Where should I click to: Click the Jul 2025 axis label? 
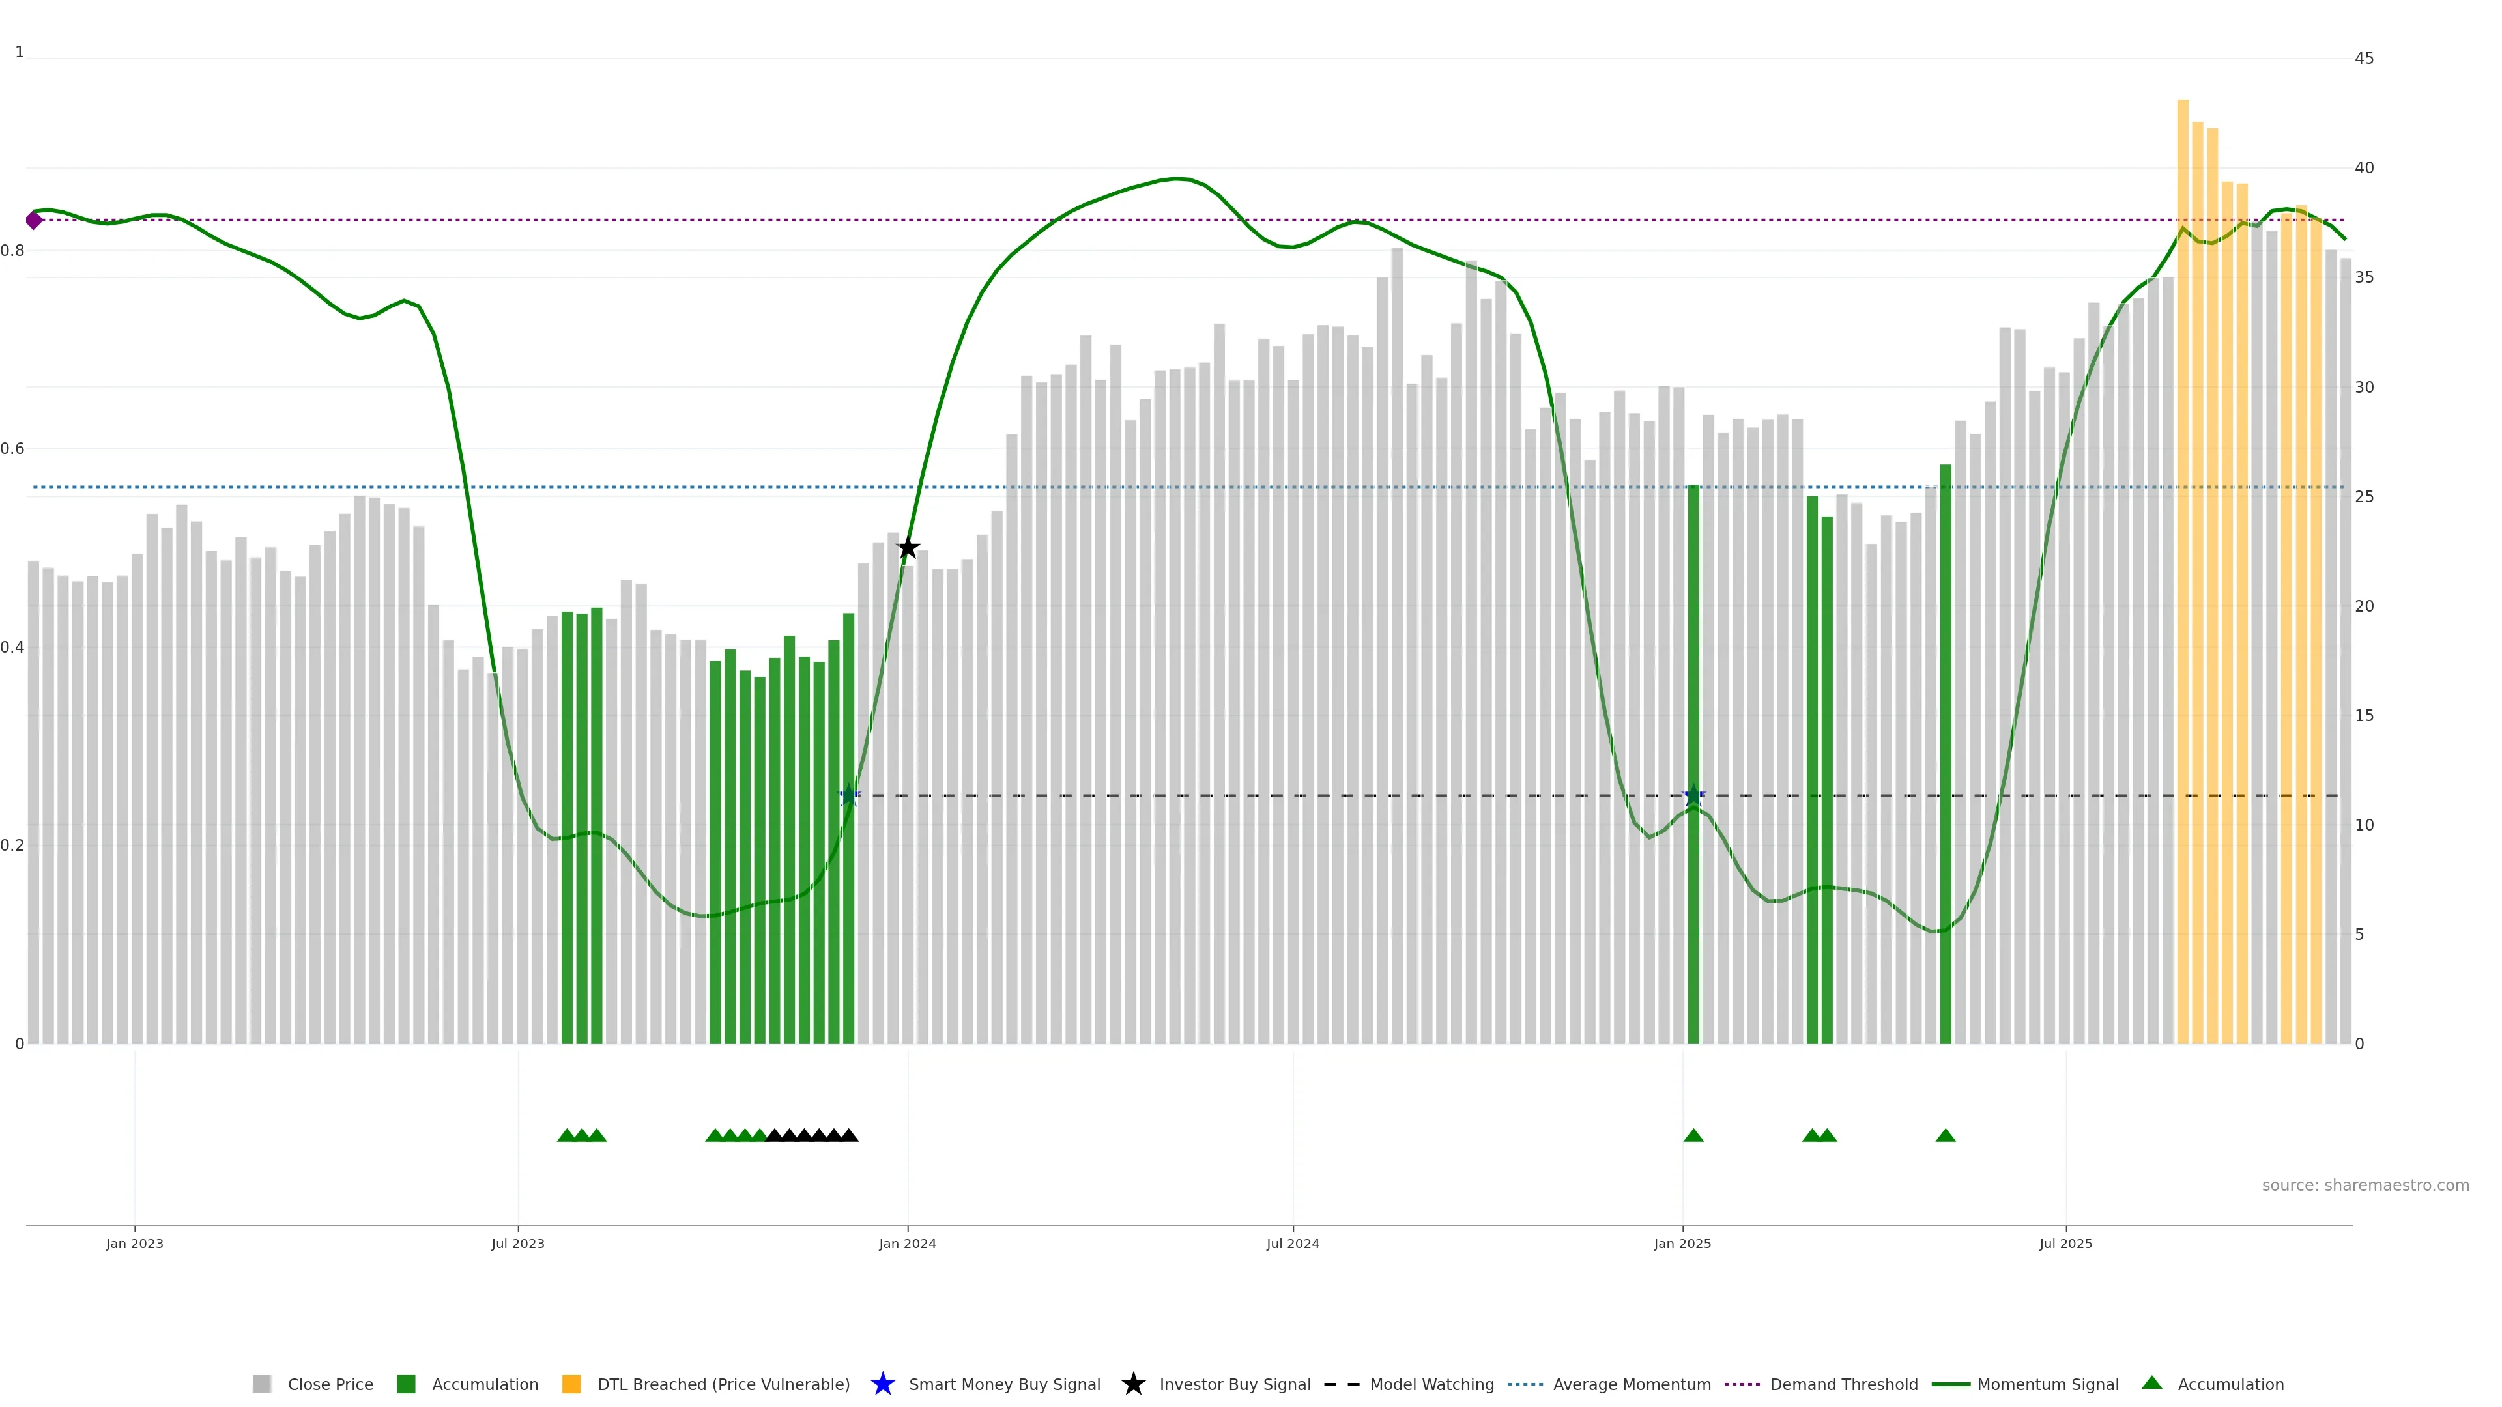(2065, 1243)
